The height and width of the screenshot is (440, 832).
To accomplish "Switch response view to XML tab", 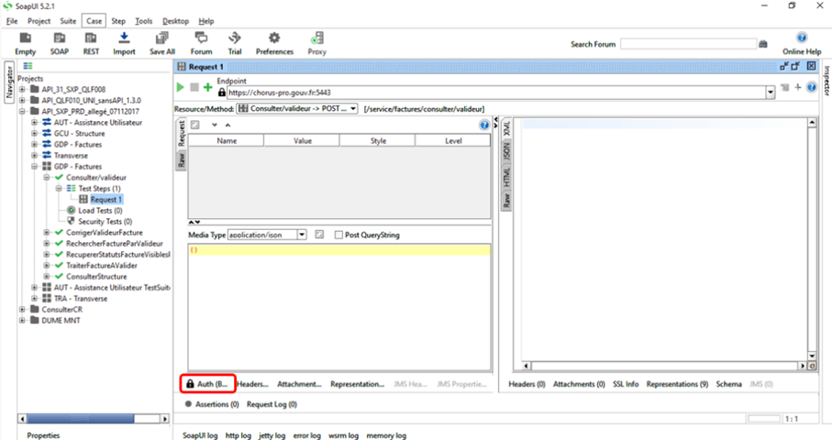I will tap(506, 128).
